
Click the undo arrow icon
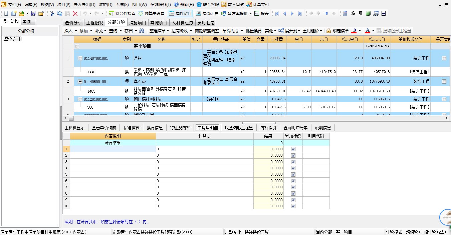84,13
